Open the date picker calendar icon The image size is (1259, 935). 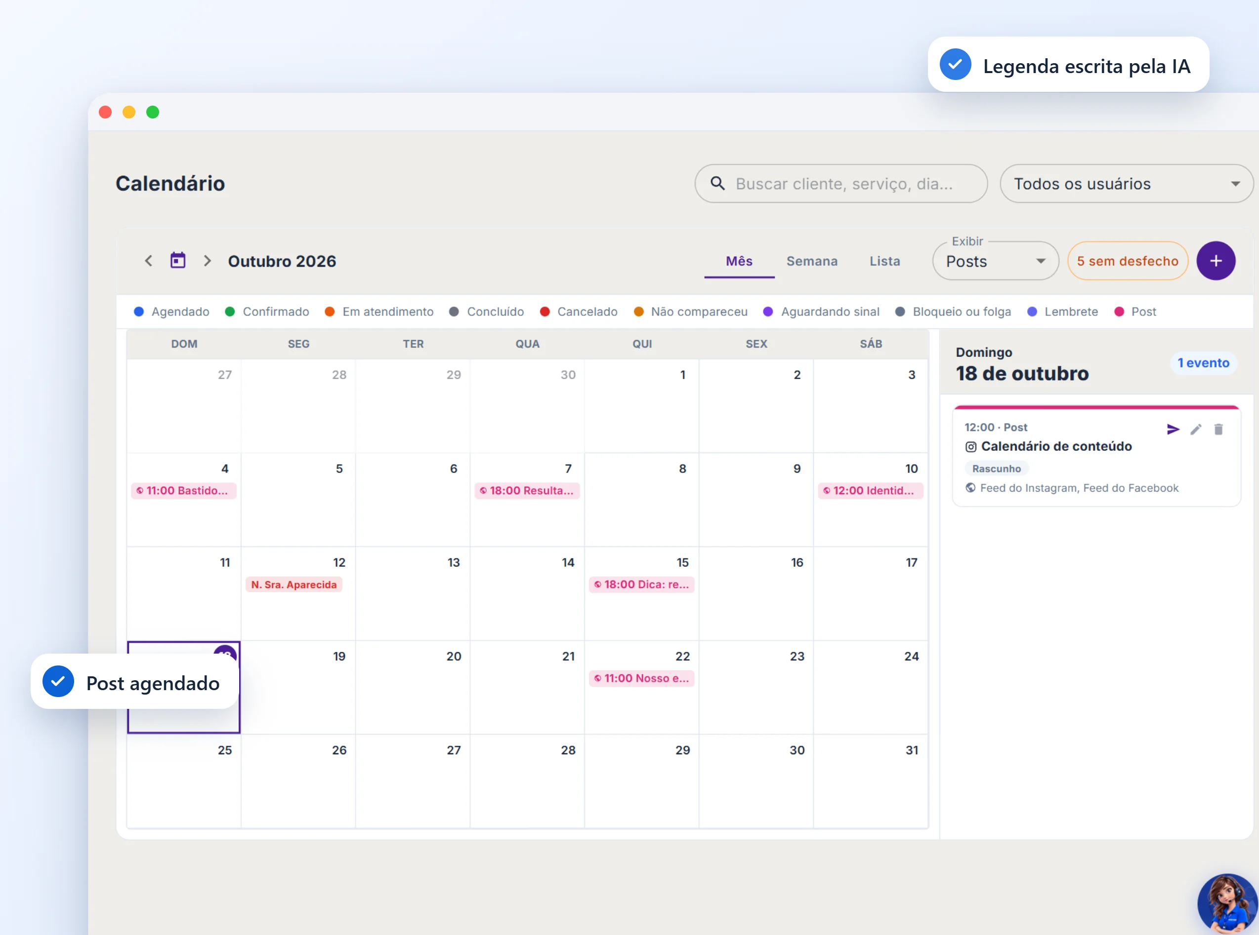pyautogui.click(x=178, y=260)
